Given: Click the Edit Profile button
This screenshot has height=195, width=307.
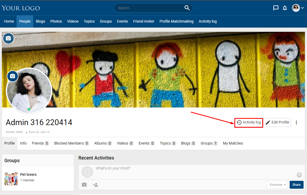Looking at the screenshot, I should [x=277, y=122].
